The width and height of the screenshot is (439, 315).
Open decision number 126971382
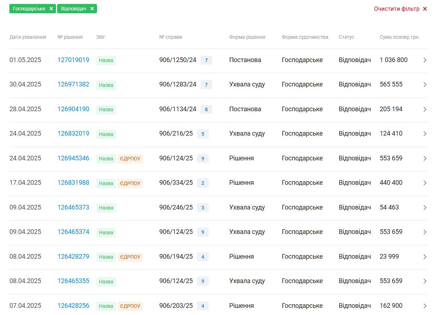coord(73,84)
